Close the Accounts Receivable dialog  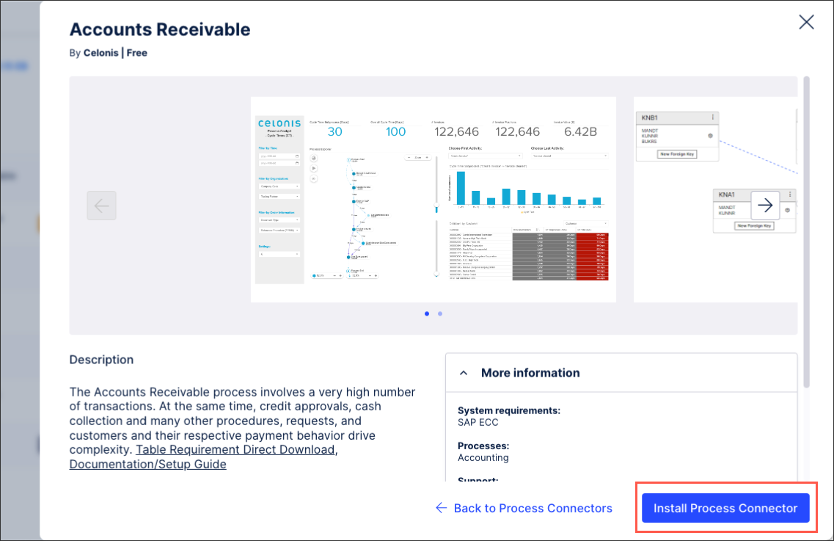pyautogui.click(x=806, y=22)
